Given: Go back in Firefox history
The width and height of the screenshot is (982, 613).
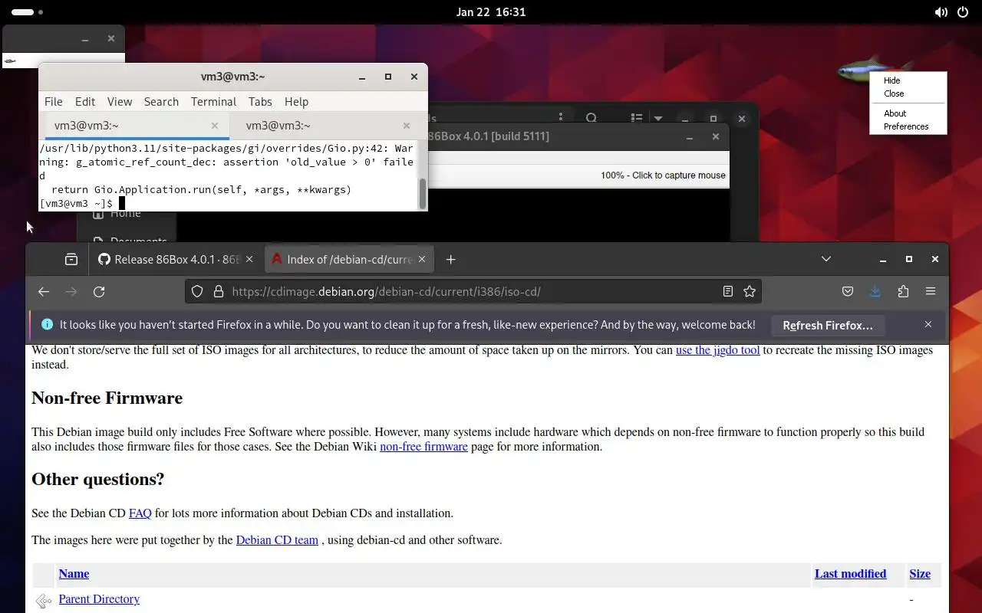Looking at the screenshot, I should click(44, 292).
